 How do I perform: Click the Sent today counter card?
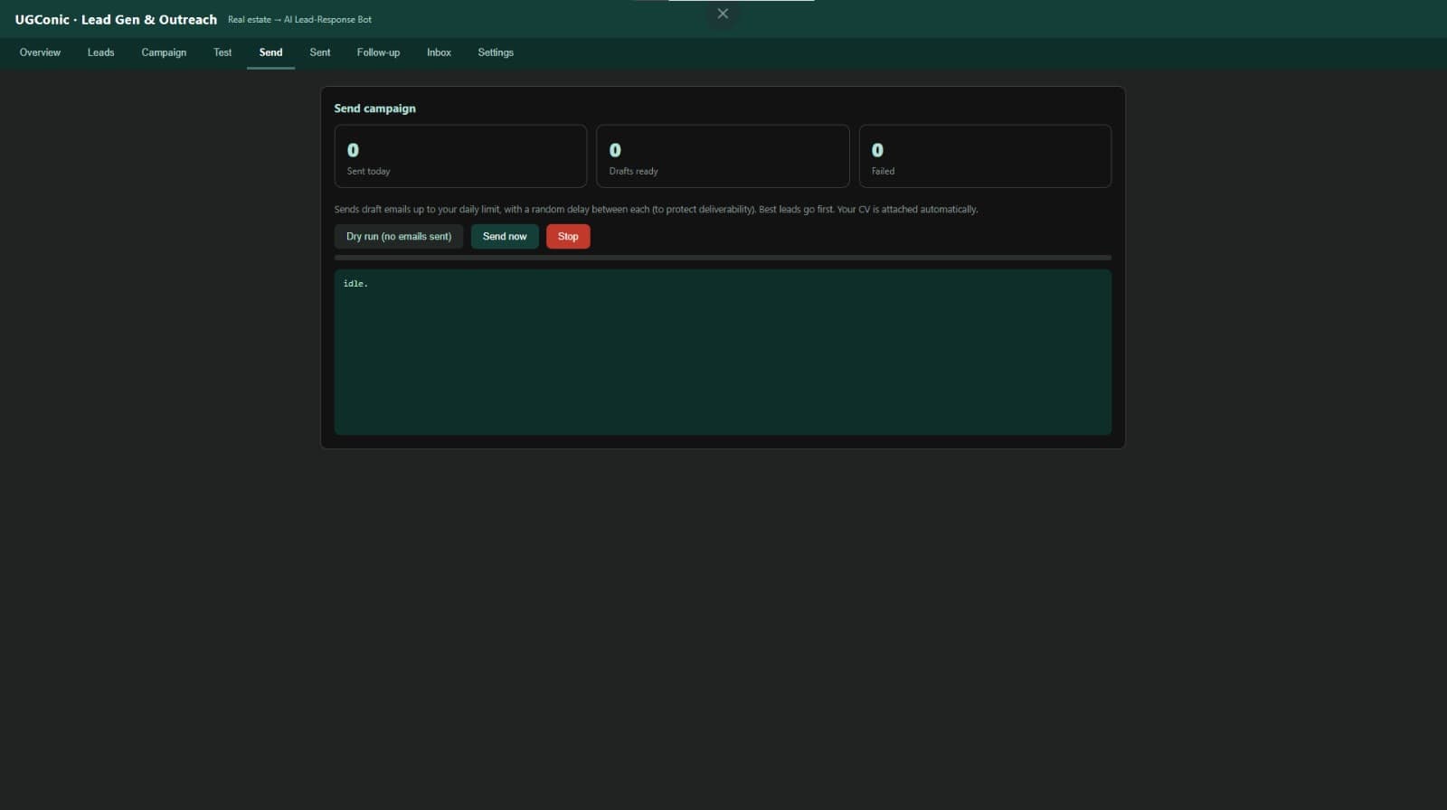(x=460, y=156)
